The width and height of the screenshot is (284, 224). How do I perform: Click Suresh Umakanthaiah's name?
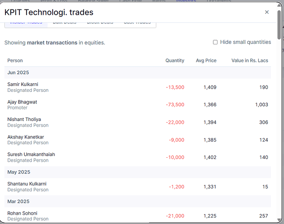pos(31,154)
